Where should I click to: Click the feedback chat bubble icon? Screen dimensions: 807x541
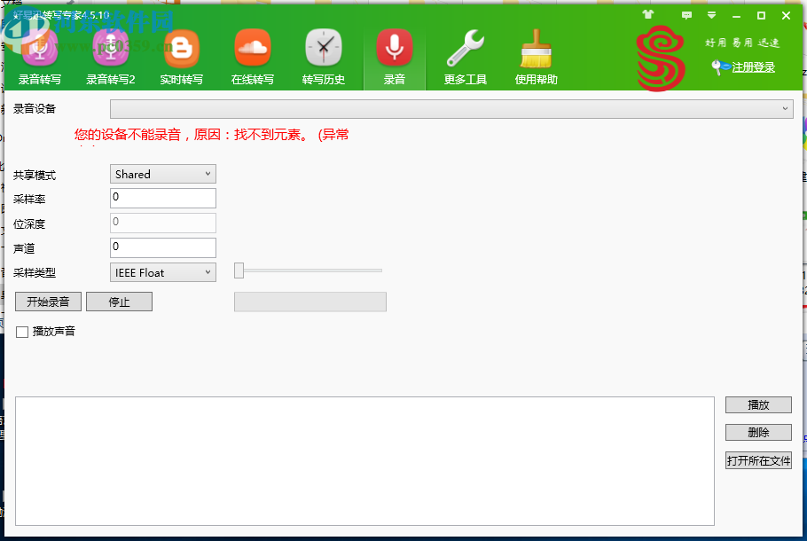tap(686, 15)
